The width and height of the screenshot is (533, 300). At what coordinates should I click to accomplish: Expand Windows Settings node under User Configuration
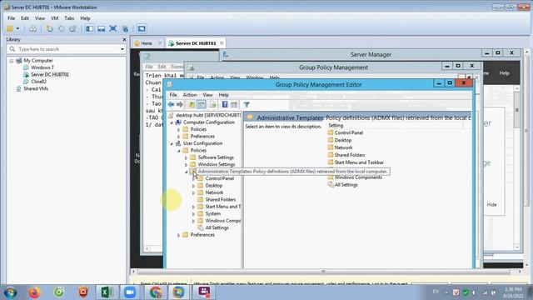pyautogui.click(x=186, y=165)
